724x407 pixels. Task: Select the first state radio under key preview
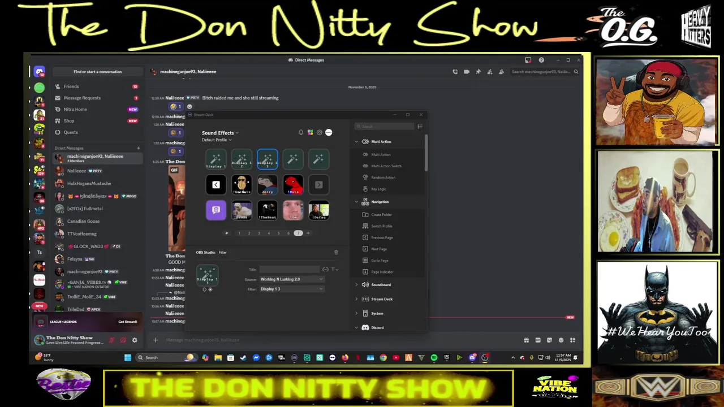(x=205, y=289)
